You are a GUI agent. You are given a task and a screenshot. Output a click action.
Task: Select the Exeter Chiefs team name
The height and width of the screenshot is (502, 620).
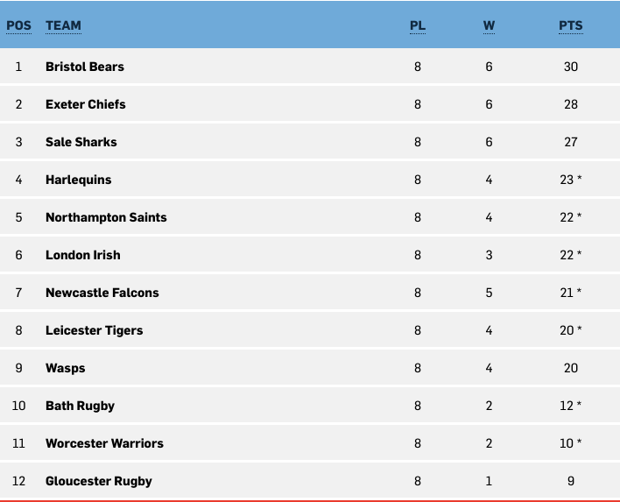click(x=86, y=104)
